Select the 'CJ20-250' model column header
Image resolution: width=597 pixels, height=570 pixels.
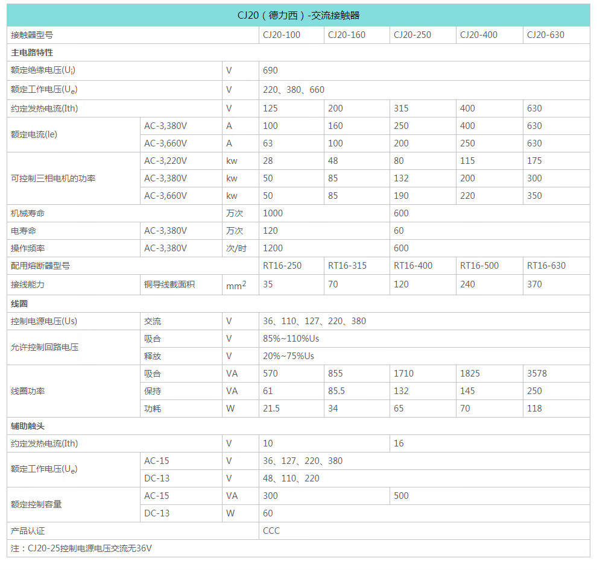(x=412, y=35)
